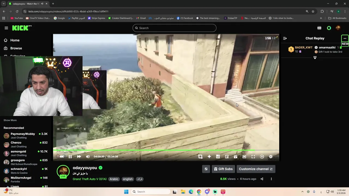Open grossgore recommended channel
Viewport: 349px width, 196px height.
click(26, 162)
